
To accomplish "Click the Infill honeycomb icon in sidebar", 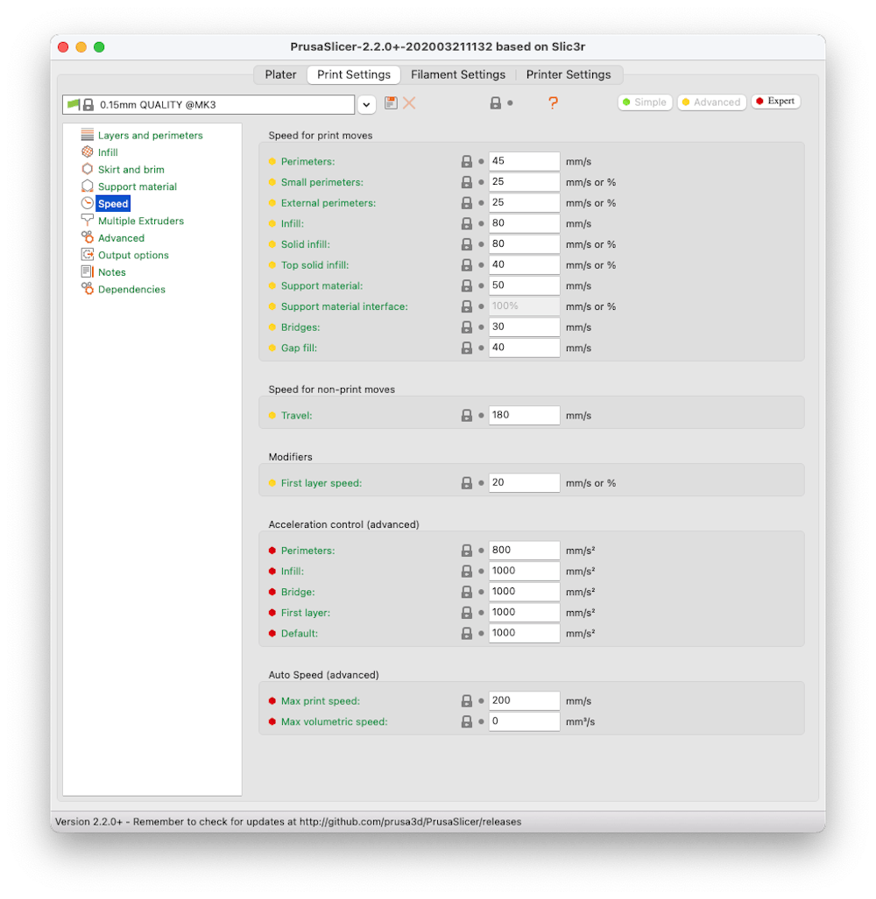I will (88, 152).
